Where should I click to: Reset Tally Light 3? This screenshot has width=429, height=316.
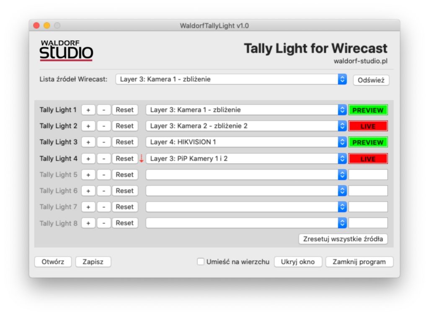tap(125, 142)
